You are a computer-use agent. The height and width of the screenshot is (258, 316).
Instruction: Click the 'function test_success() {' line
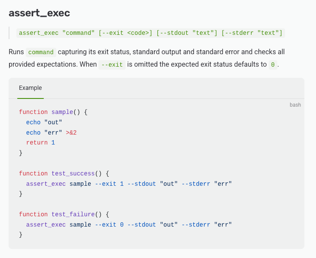coord(64,174)
